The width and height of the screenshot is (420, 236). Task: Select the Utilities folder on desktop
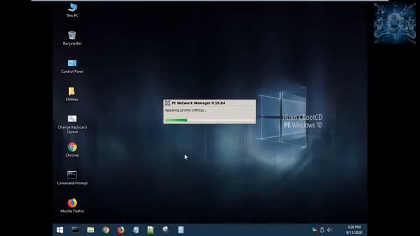pyautogui.click(x=72, y=94)
